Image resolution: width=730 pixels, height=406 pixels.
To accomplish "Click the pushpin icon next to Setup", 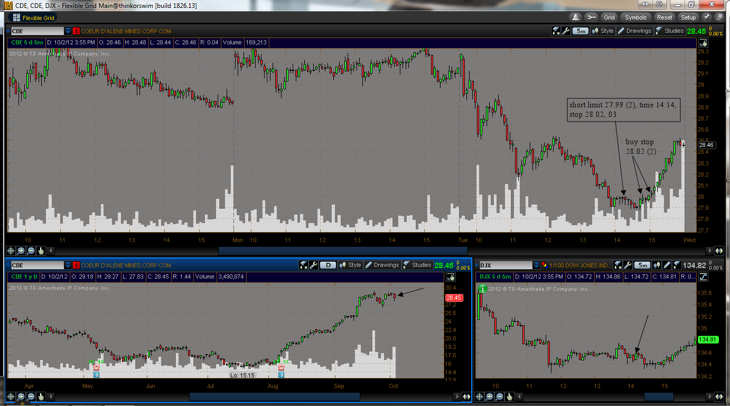I will [707, 17].
